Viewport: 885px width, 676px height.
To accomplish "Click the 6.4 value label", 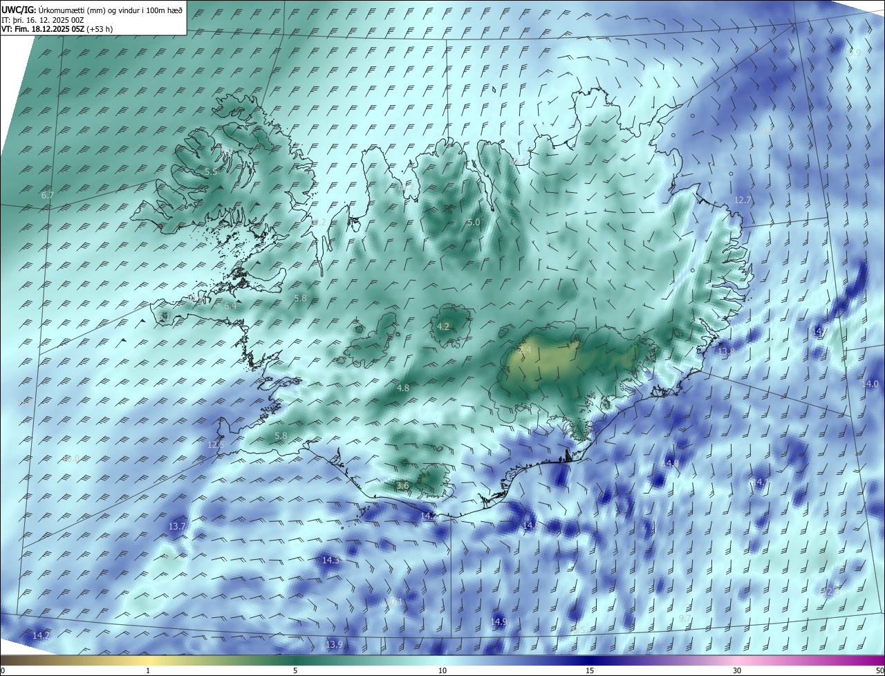I will click(230, 306).
